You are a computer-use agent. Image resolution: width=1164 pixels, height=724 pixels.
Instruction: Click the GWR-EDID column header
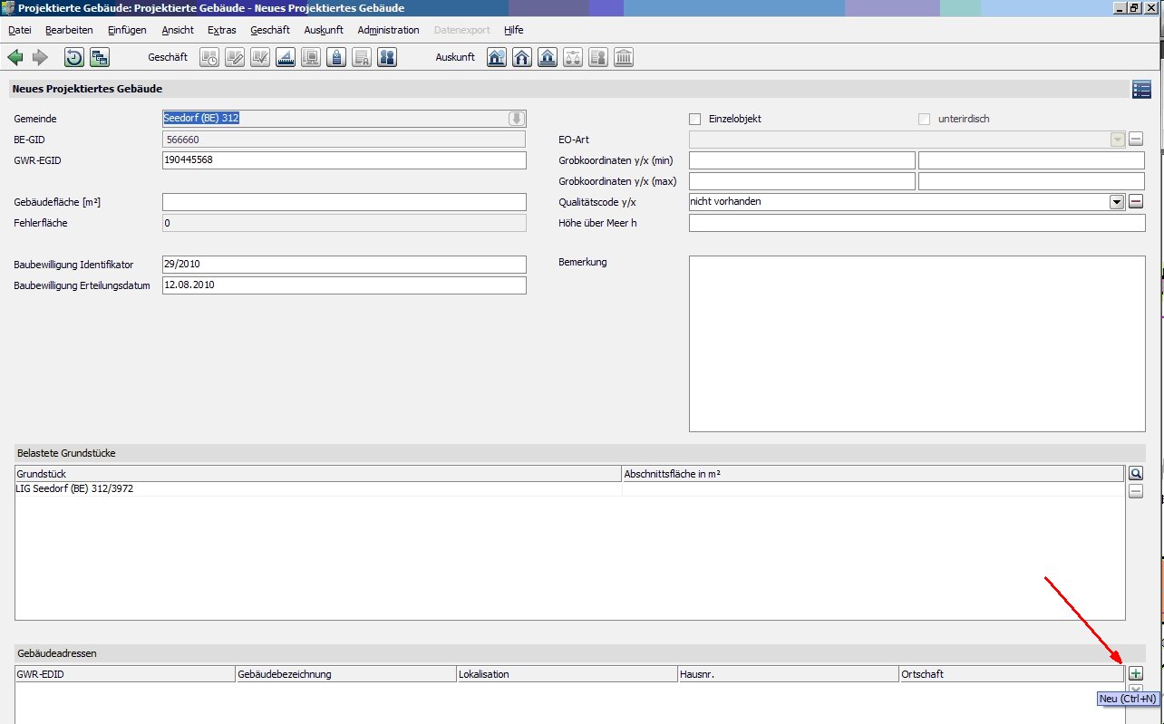click(x=125, y=674)
